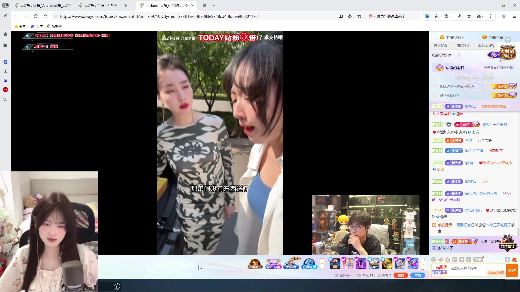Open the emoji picker in chat

pyautogui.click(x=434, y=260)
